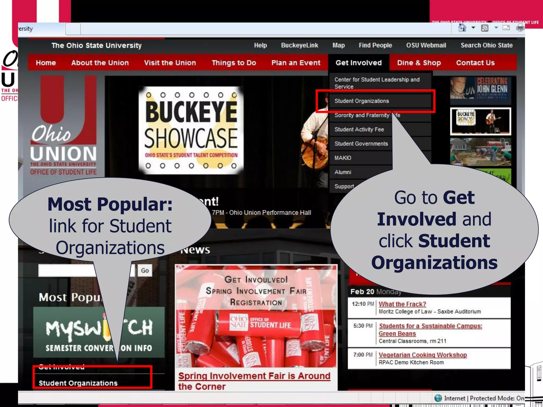Click Search Ohio State link

(487, 45)
